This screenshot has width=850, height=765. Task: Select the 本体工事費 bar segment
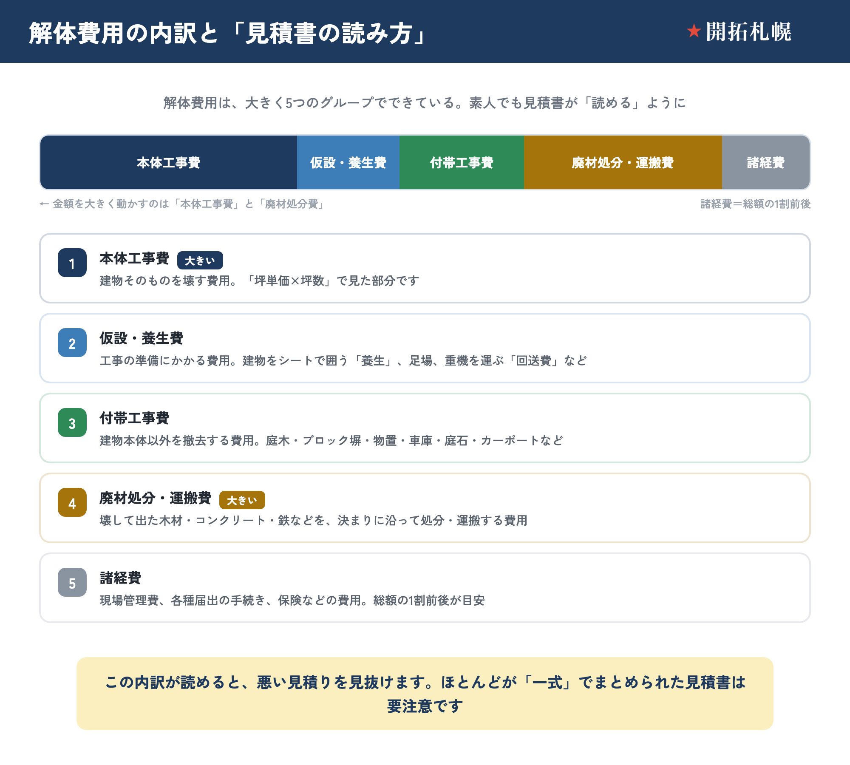(169, 162)
